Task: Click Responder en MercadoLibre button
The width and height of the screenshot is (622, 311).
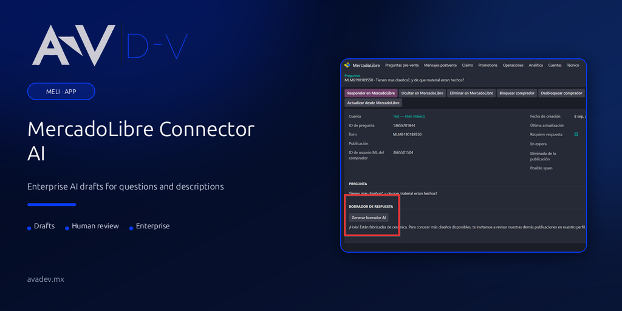Action: click(371, 93)
